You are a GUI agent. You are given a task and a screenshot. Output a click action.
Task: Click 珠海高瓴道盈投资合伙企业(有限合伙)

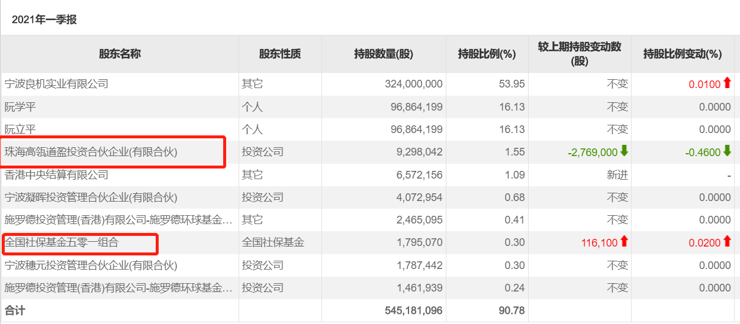[x=91, y=152]
